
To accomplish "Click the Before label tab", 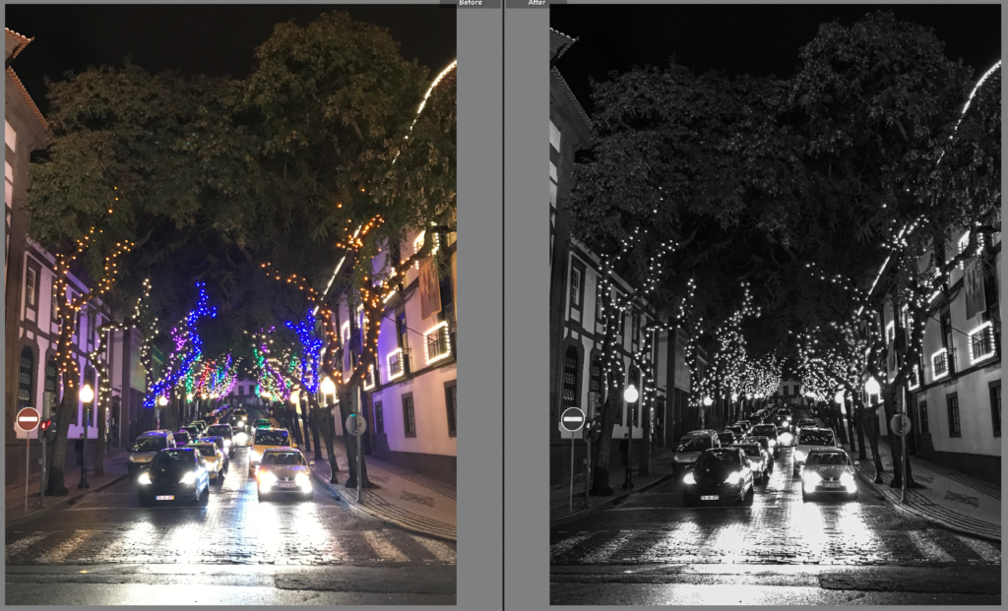I will coord(471,4).
